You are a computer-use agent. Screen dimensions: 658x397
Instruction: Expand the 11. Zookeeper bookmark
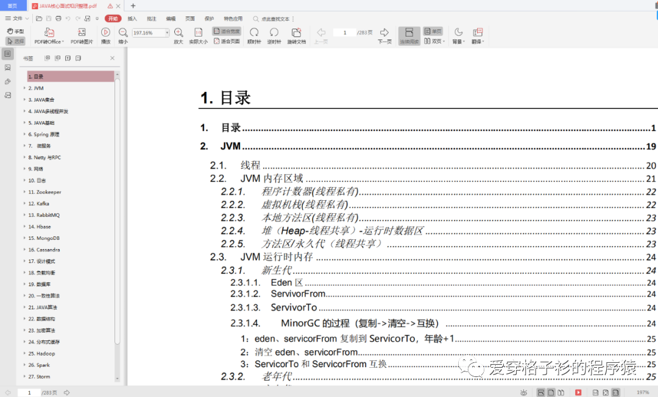click(24, 192)
